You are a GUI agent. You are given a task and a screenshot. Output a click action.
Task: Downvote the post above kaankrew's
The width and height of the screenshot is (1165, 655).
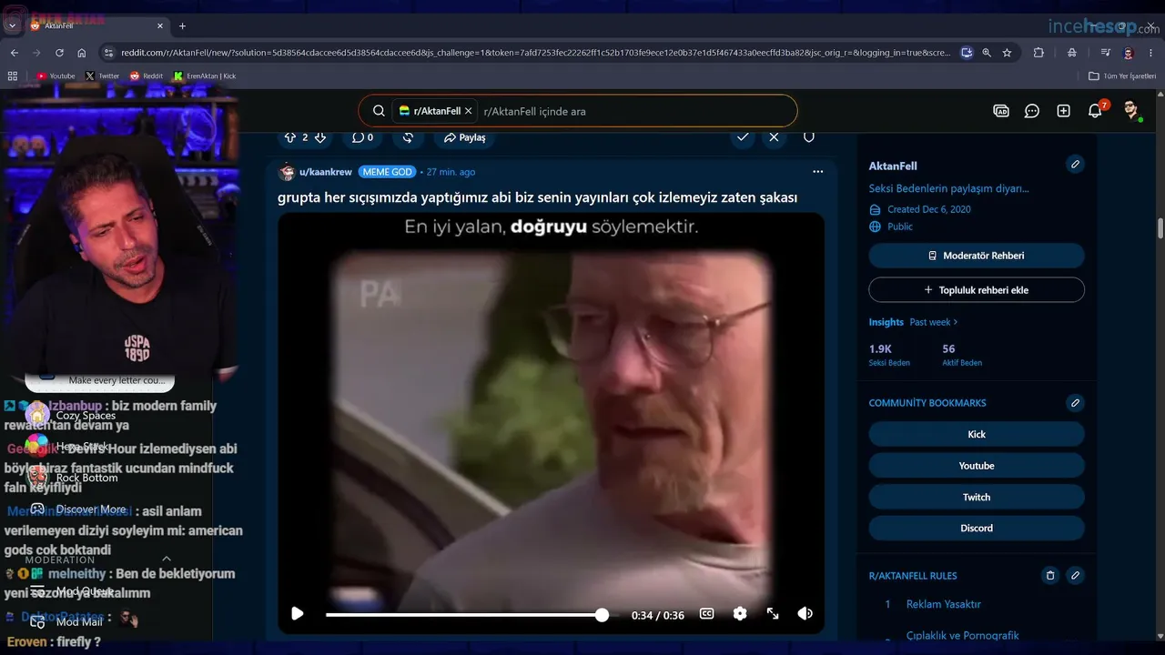pyautogui.click(x=319, y=137)
